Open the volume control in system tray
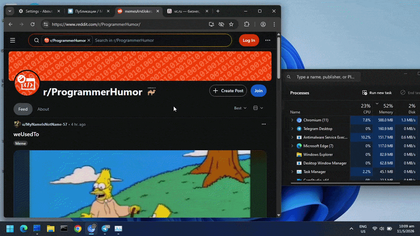 (382, 229)
